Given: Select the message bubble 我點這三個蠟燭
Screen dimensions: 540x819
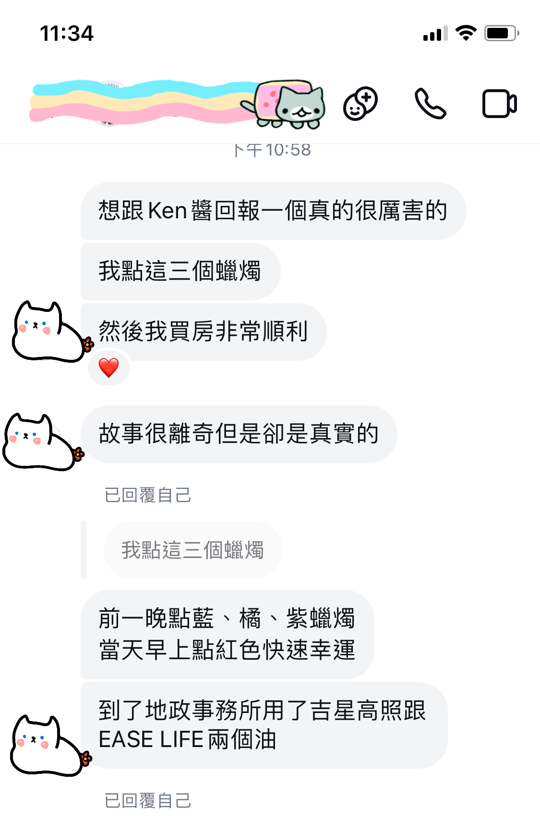Looking at the screenshot, I should (180, 272).
